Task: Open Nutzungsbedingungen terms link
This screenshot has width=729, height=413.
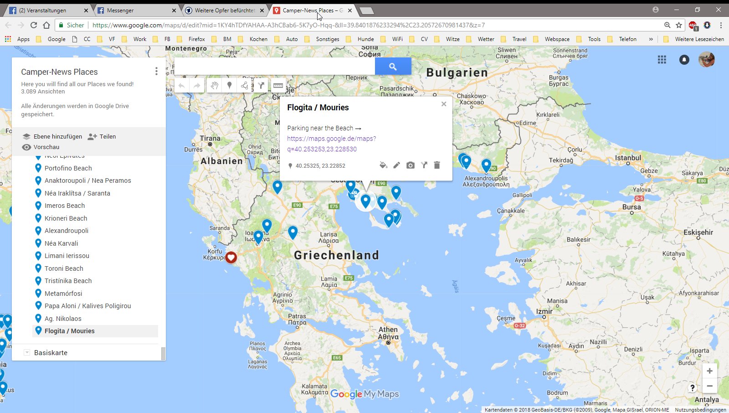Action: pos(700,410)
